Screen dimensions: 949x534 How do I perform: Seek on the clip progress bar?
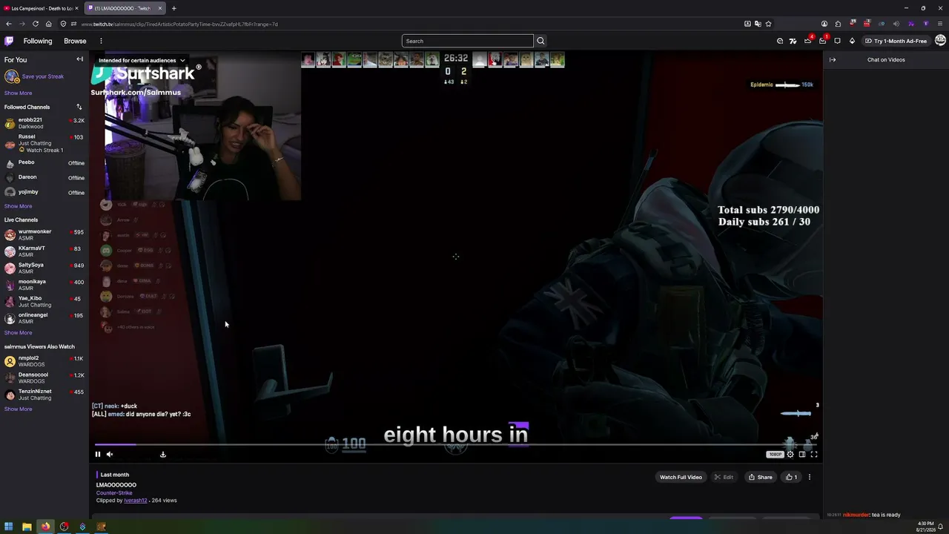click(456, 445)
